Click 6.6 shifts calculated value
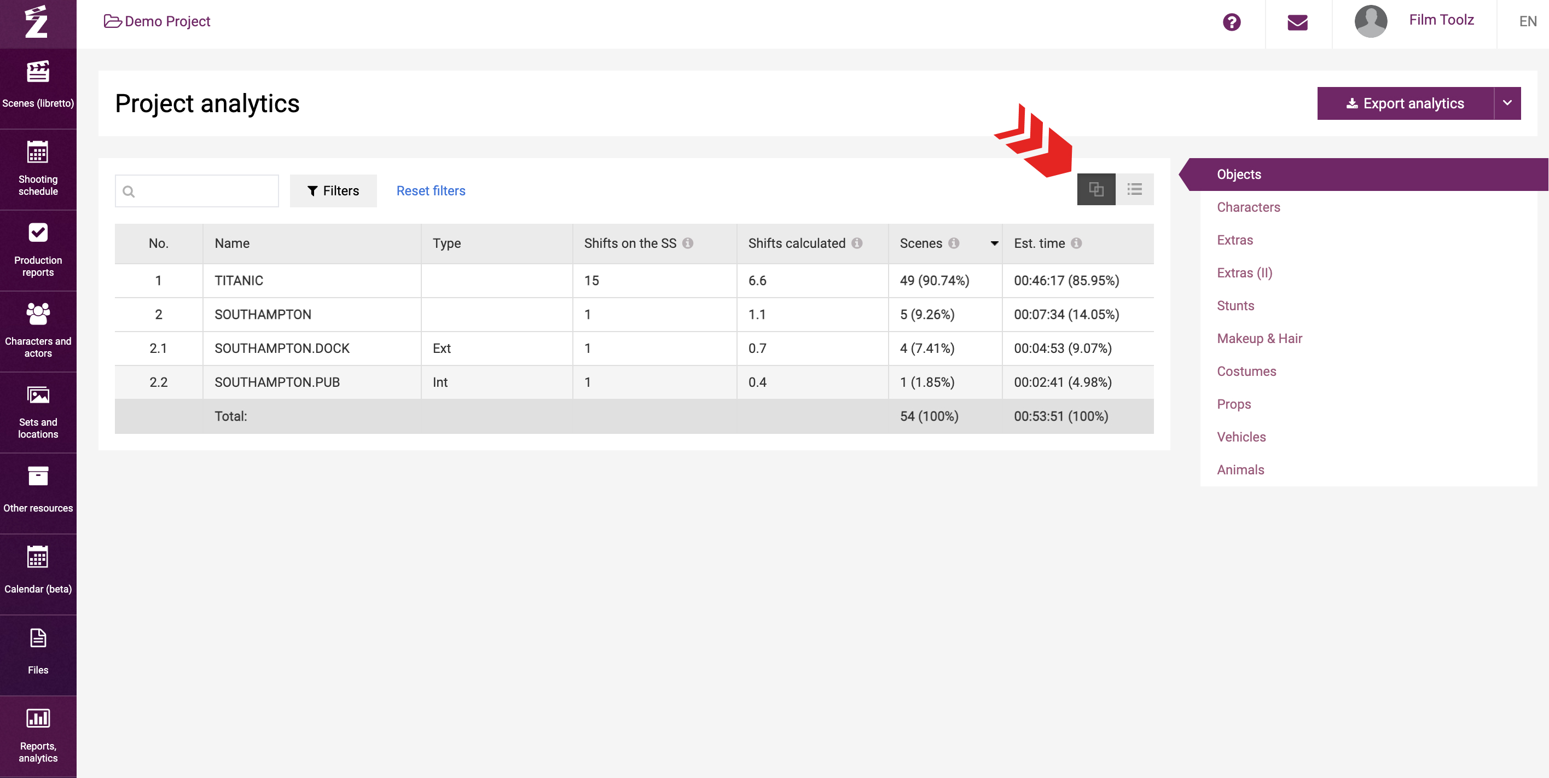Image resolution: width=1549 pixels, height=778 pixels. (x=757, y=280)
